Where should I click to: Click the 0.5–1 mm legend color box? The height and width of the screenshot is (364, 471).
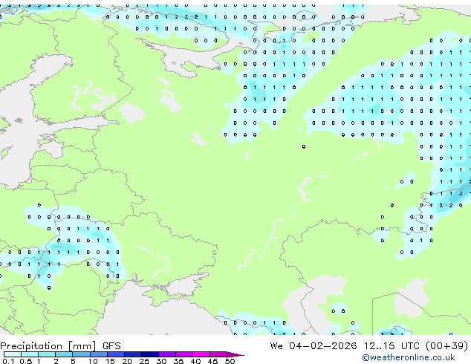point(30,354)
